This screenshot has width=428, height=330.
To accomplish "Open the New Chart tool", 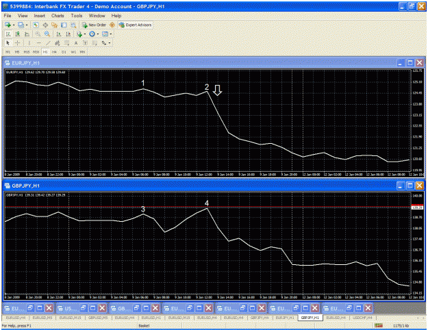I will 8,25.
